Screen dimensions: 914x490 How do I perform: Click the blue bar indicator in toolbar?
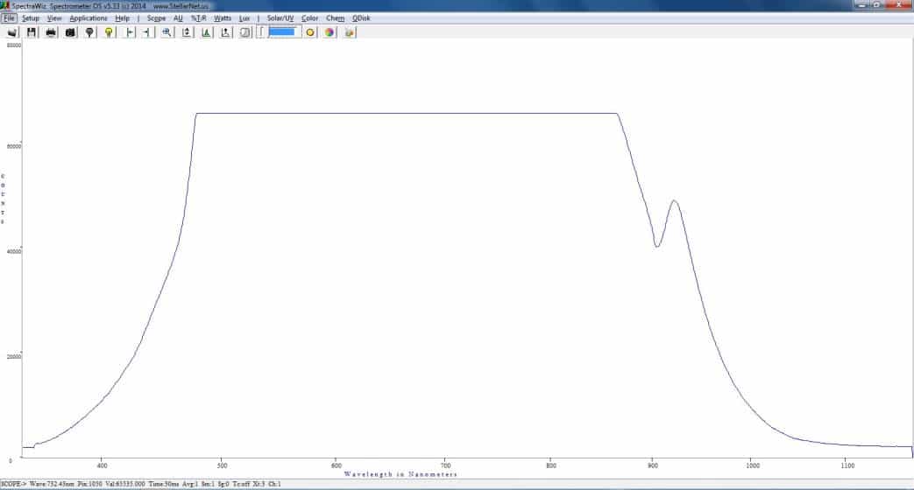click(282, 32)
